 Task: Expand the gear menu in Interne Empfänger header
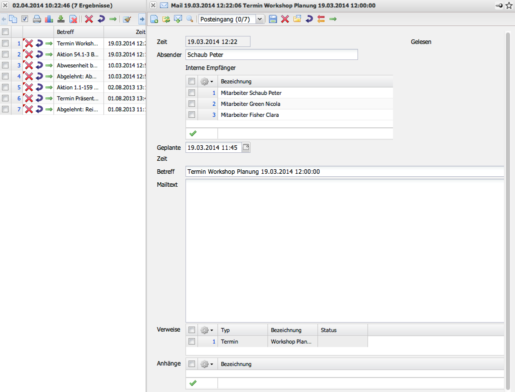pyautogui.click(x=206, y=81)
